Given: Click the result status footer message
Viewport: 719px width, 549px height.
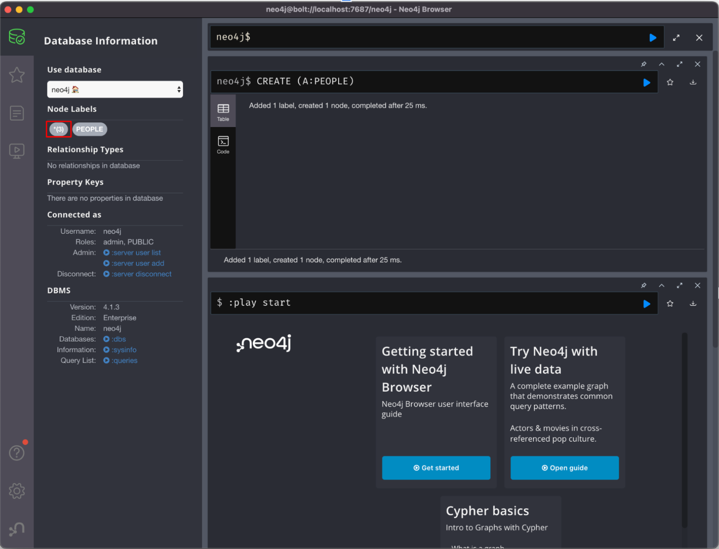Looking at the screenshot, I should 313,260.
